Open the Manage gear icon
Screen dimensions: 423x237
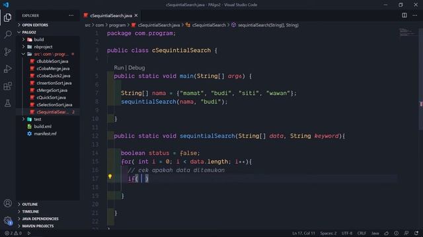coord(7,221)
